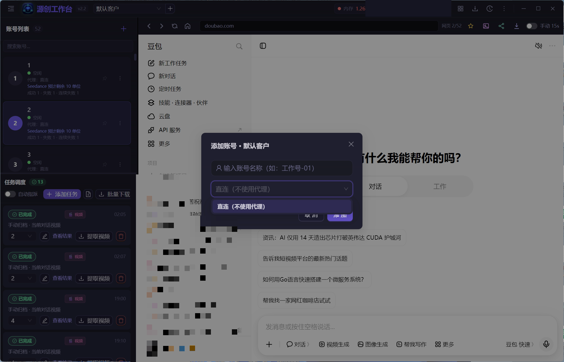Select the 直连（不使用代理）dropdown option
The image size is (564, 362).
[281, 207]
